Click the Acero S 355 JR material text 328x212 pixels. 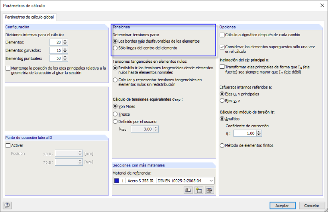[x=141, y=181]
